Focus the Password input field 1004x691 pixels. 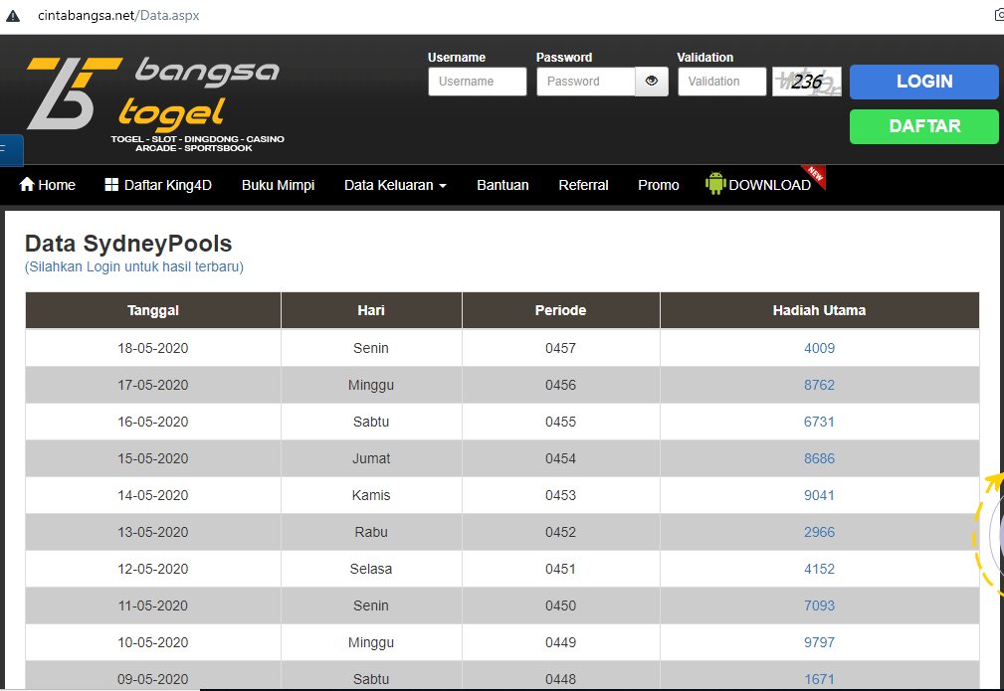click(586, 82)
